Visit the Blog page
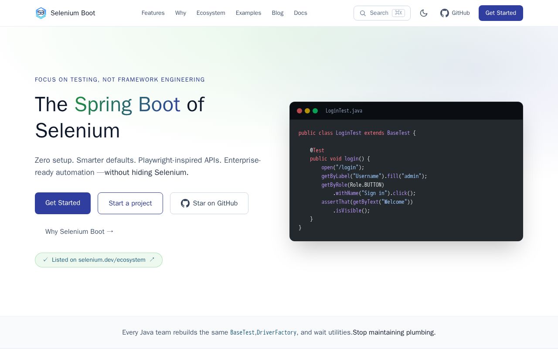The height and width of the screenshot is (349, 558). coord(278,13)
